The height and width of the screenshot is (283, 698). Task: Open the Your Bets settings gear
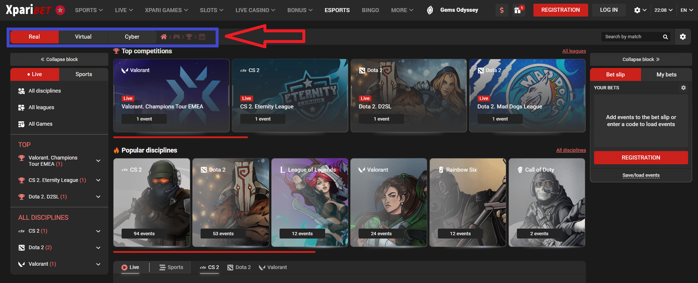(683, 88)
